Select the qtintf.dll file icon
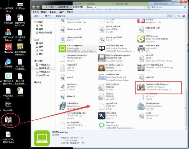This screenshot has height=149, width=189. click(x=141, y=58)
